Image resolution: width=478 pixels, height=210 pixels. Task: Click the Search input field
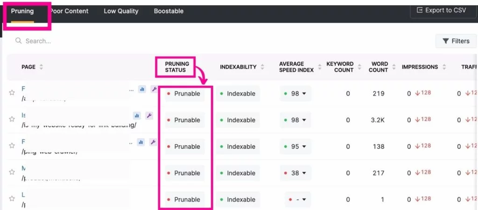pyautogui.click(x=93, y=41)
